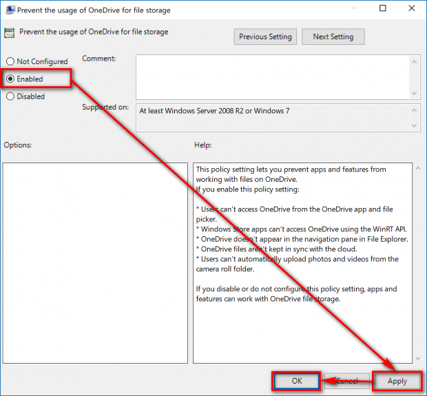Screen dimensions: 427x396
Task: Go to the Previous Setting
Action: coord(265,37)
